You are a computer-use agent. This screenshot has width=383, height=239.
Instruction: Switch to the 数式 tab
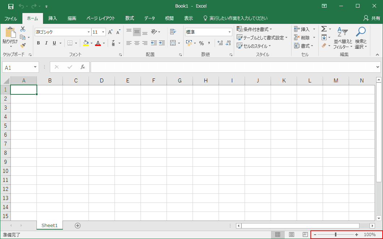130,18
